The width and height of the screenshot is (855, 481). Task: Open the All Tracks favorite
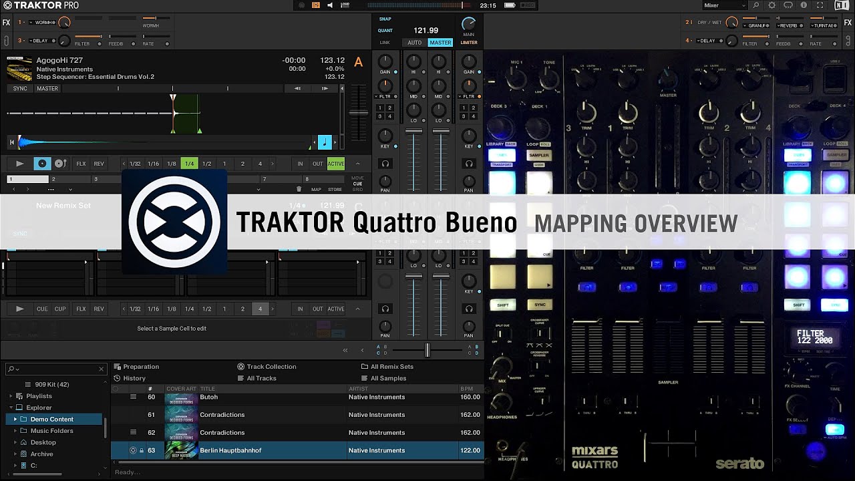coord(256,378)
